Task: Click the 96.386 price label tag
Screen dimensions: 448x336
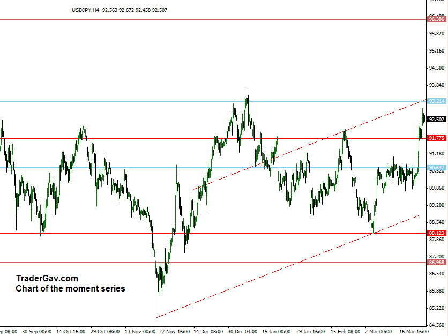Action: (437, 19)
